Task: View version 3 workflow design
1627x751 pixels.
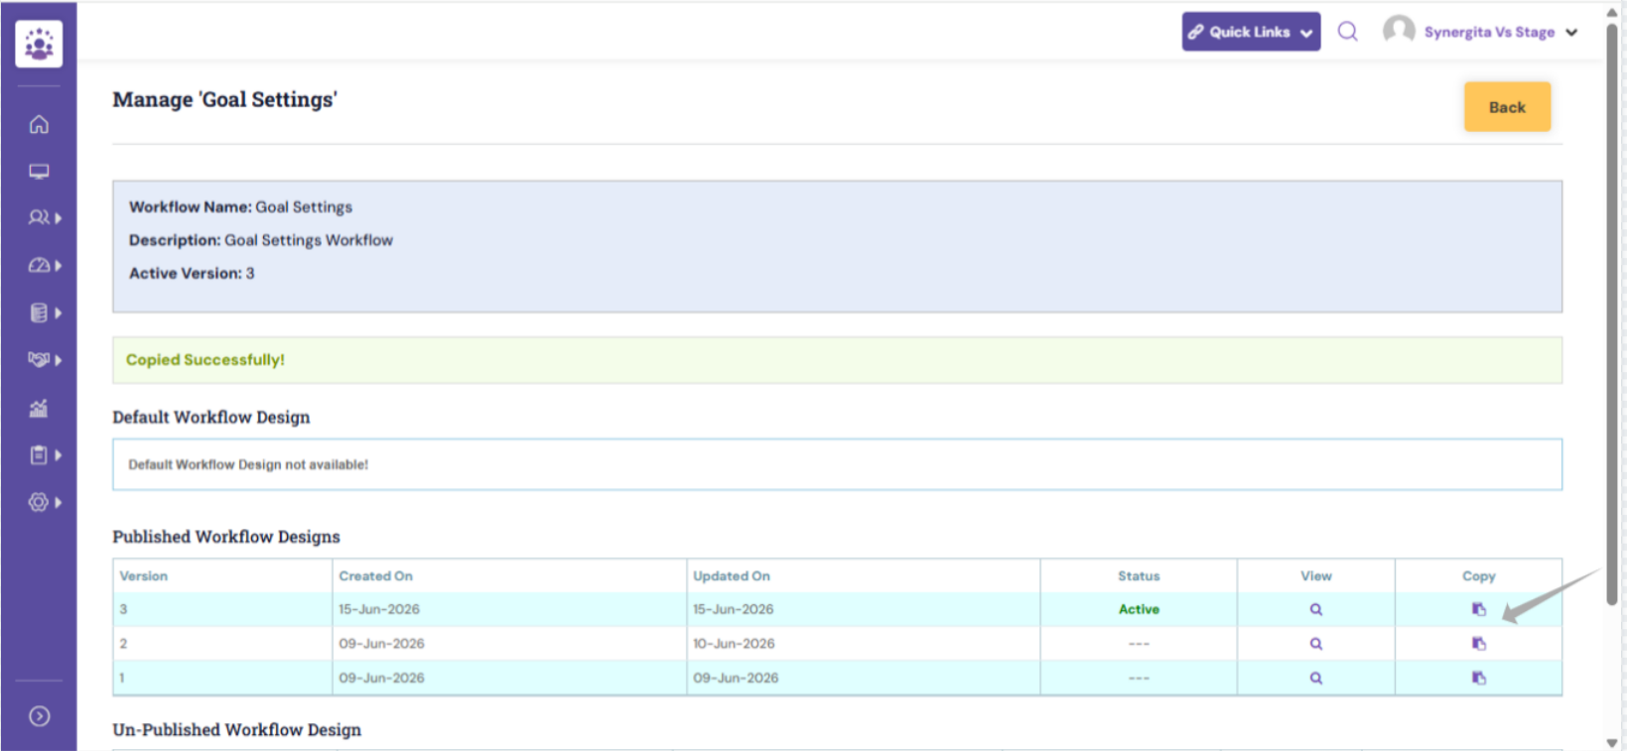Action: 1316,609
